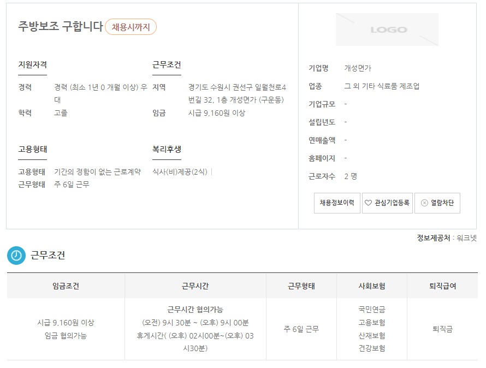This screenshot has height=368, width=486.
Task: Click the 근무시간 column header
Action: [x=195, y=286]
